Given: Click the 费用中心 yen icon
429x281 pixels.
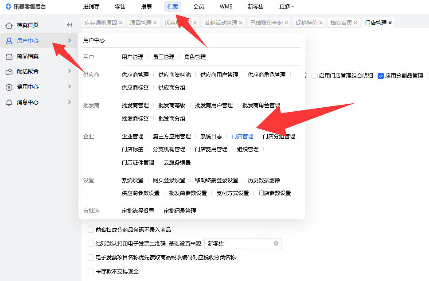Looking at the screenshot, I should tap(9, 87).
